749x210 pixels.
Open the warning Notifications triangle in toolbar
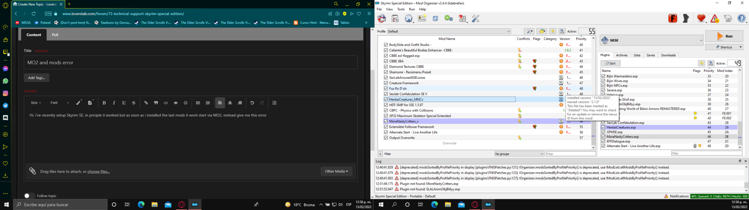point(715,18)
